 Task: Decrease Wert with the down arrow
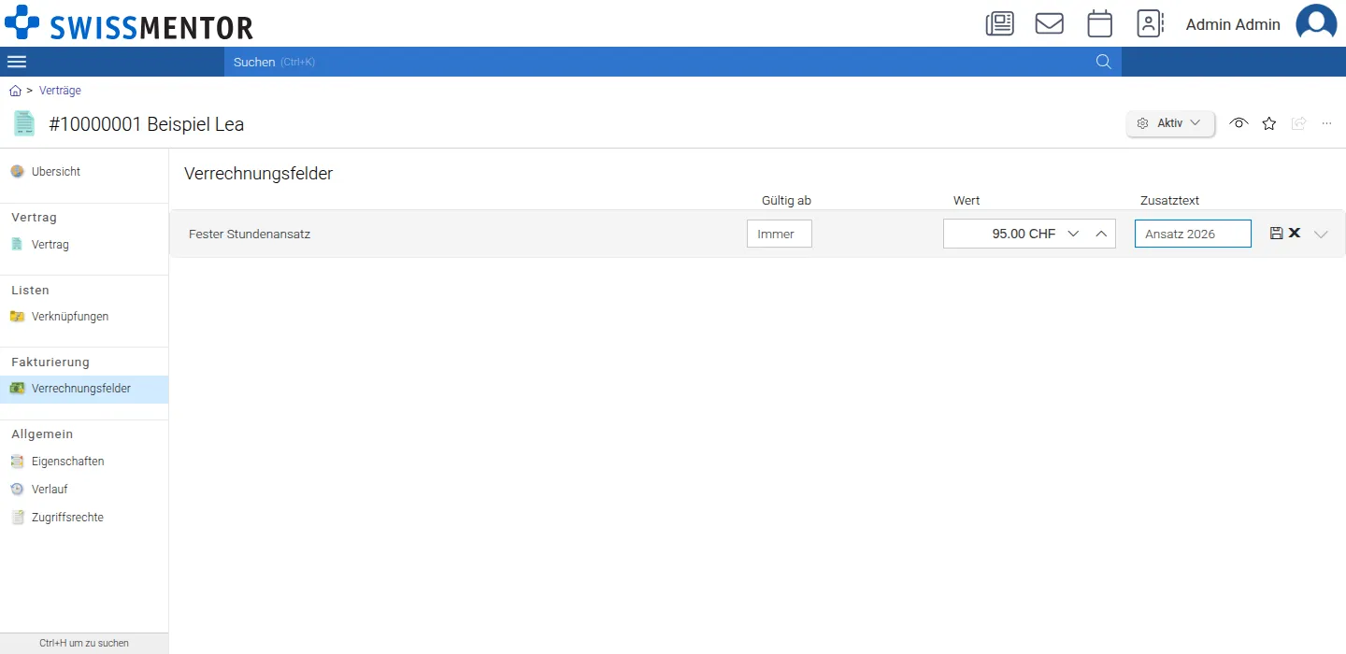click(1073, 234)
